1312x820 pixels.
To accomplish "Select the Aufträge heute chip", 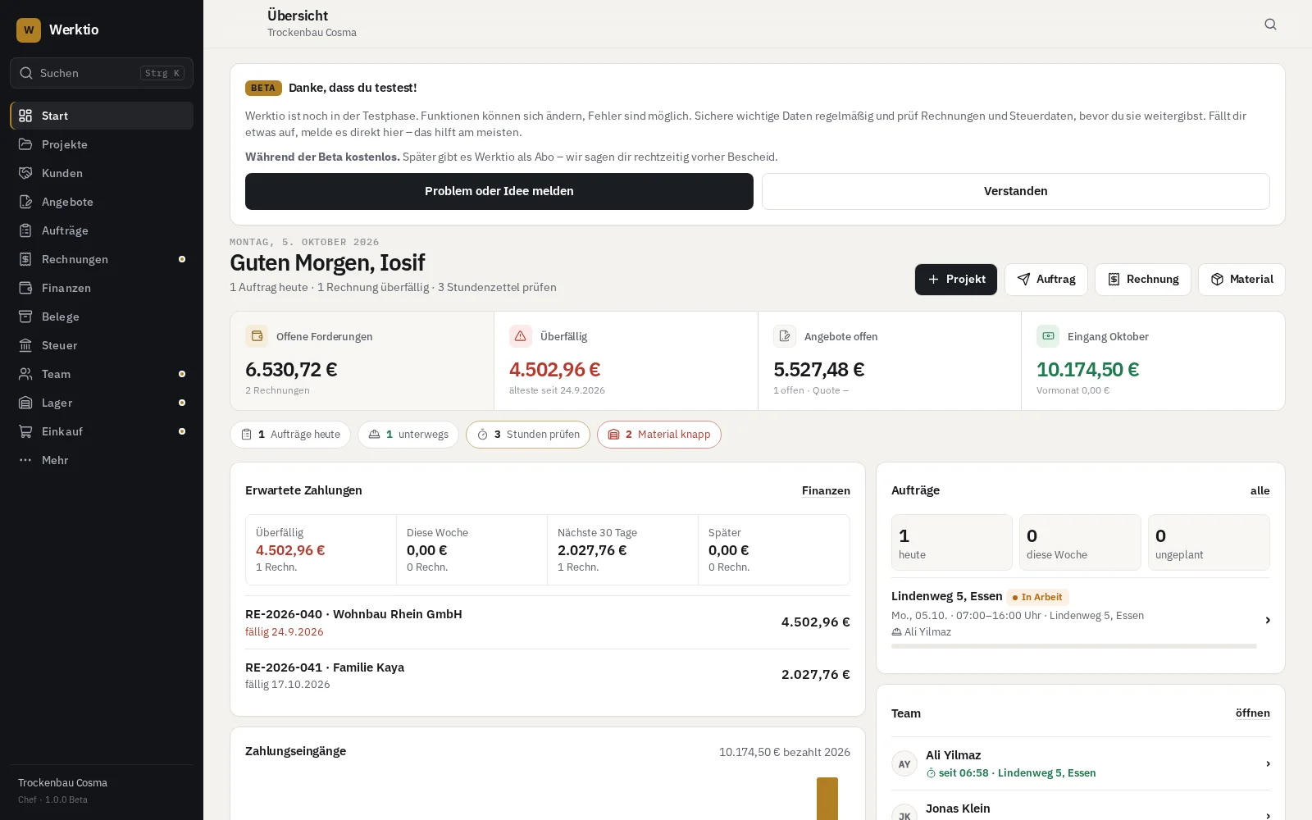I will [290, 435].
